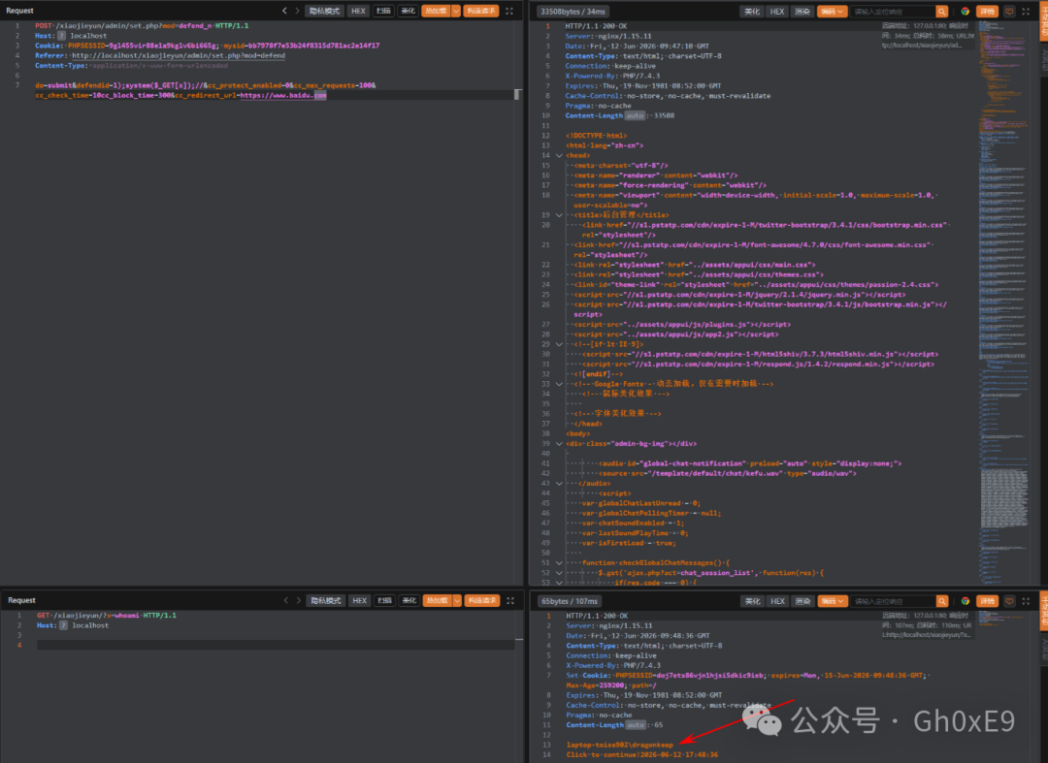Click the code minimap of 33508bytes response

[1004, 301]
